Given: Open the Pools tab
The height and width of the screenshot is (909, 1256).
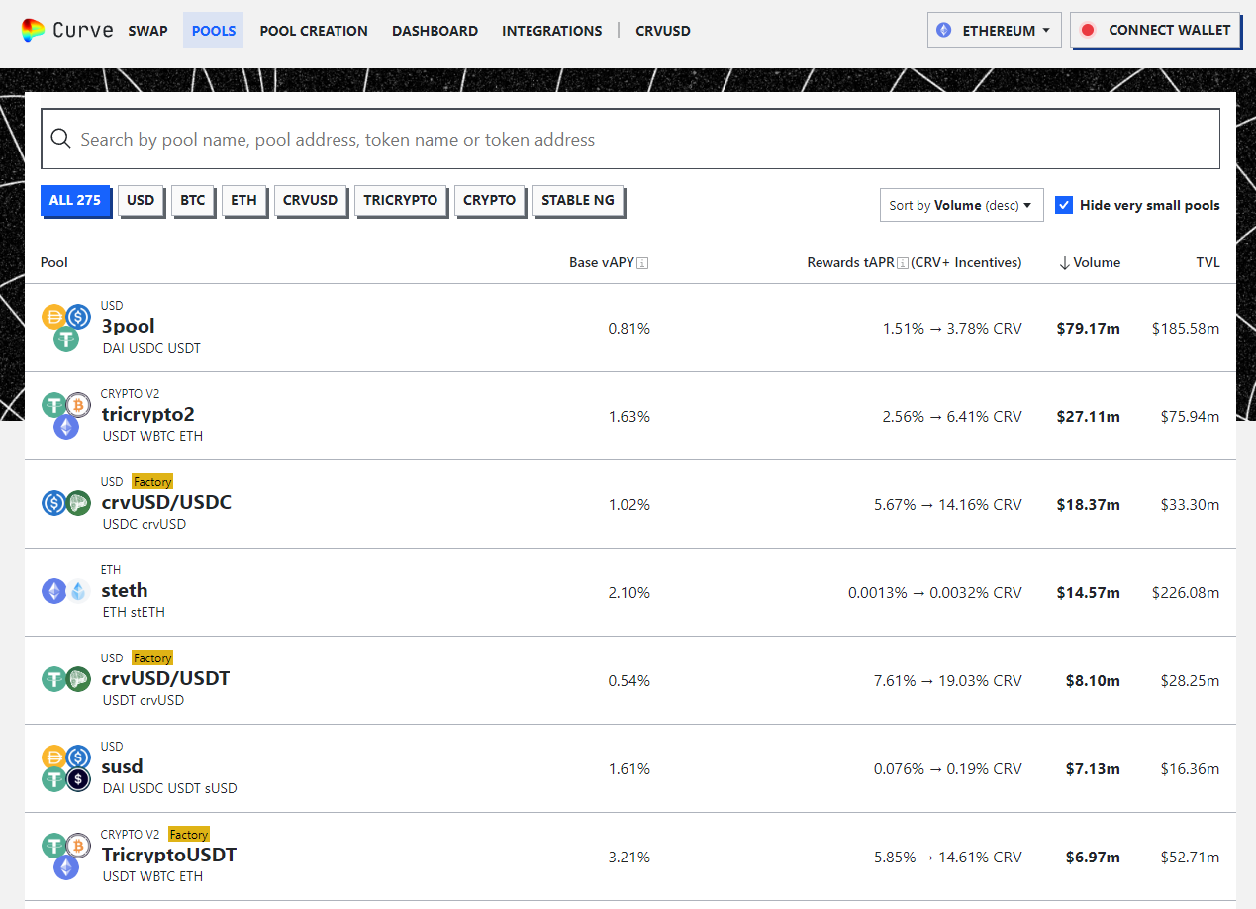Looking at the screenshot, I should coord(214,31).
